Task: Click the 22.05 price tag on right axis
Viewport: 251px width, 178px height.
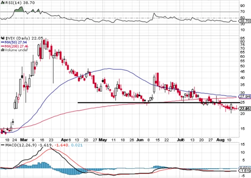Action: pyautogui.click(x=244, y=109)
